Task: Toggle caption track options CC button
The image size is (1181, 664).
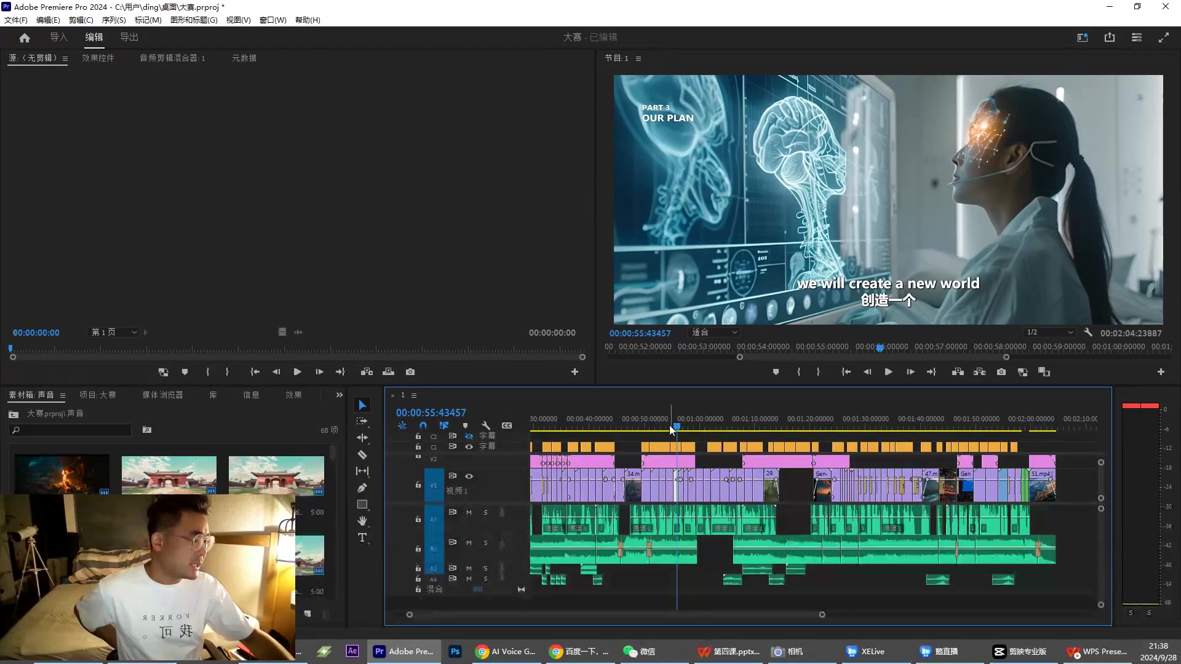Action: pyautogui.click(x=507, y=425)
